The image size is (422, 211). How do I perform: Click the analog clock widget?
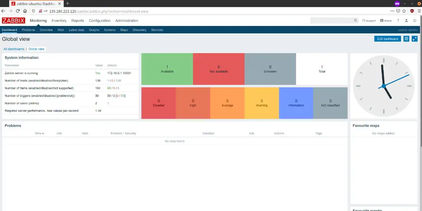click(x=384, y=86)
